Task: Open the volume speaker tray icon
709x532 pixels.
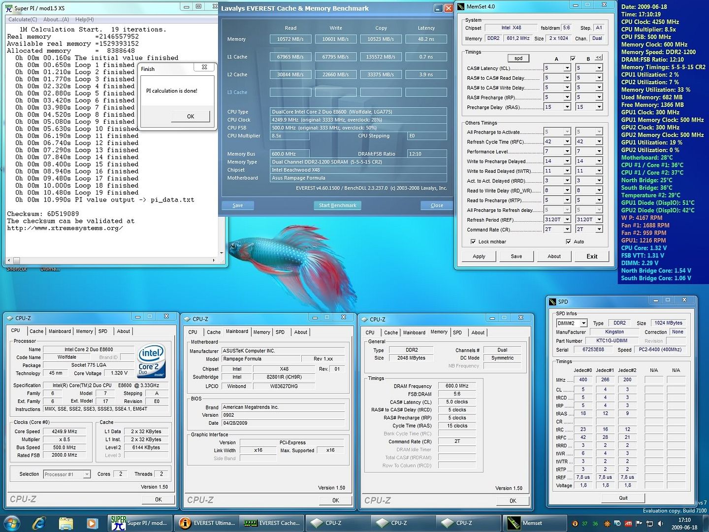Action: click(x=660, y=524)
